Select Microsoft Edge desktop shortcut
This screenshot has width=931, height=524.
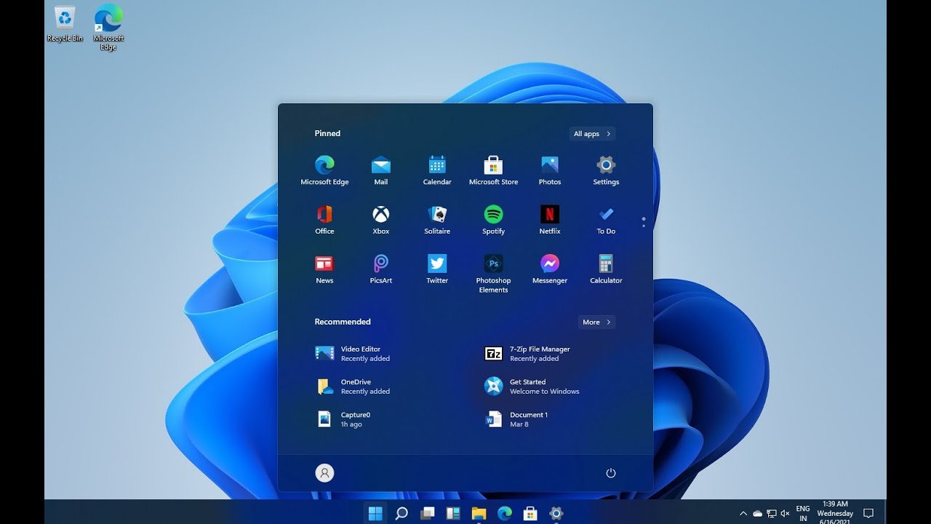pos(108,28)
